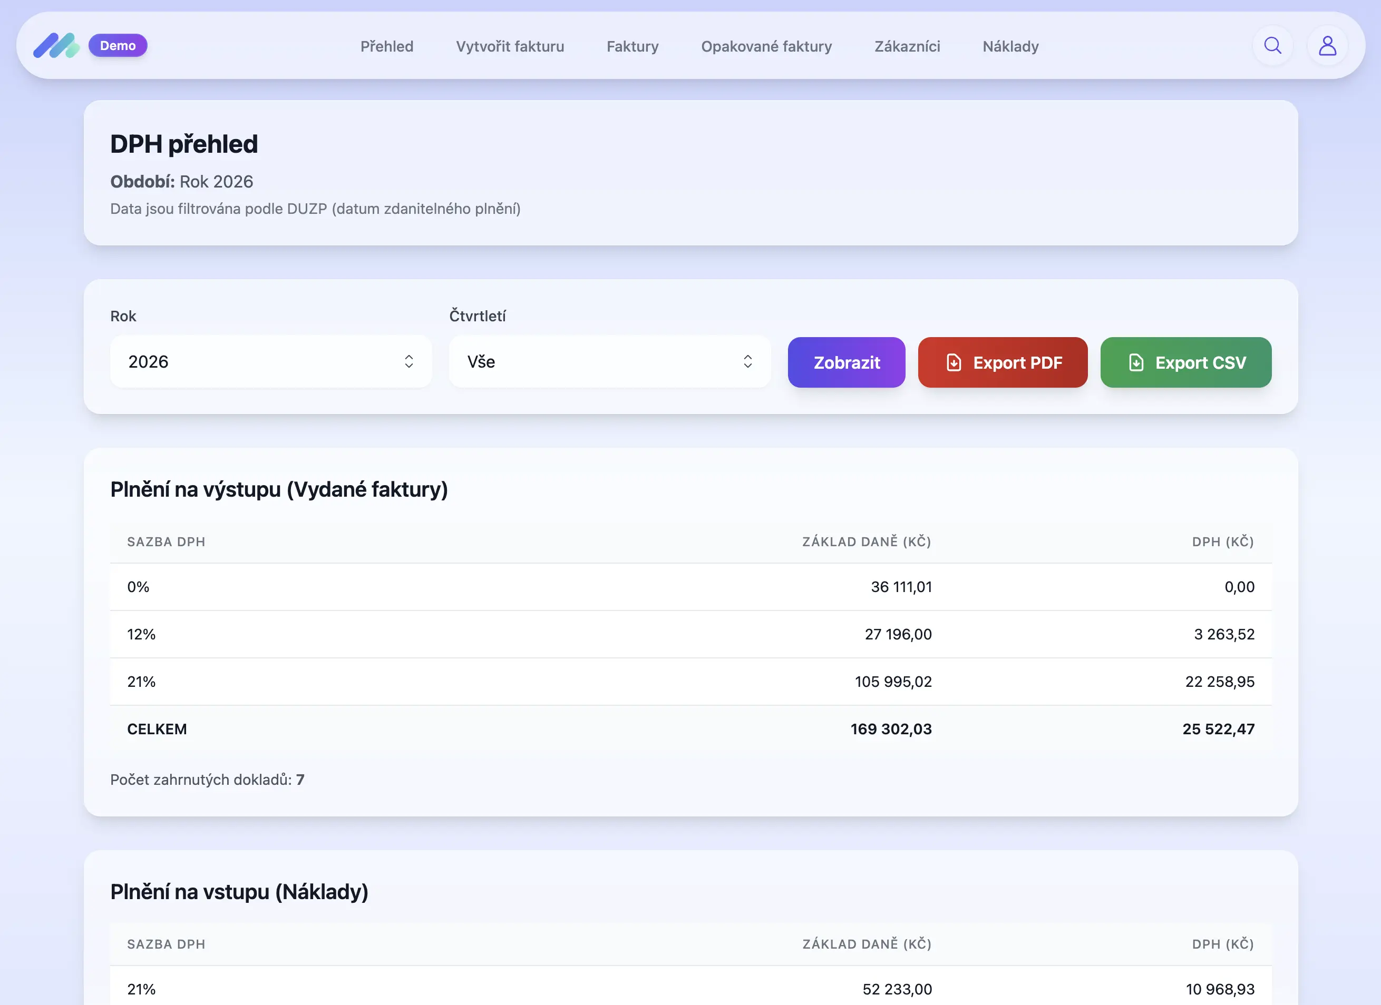
Task: Click the file icon on Export CSV
Action: 1135,362
